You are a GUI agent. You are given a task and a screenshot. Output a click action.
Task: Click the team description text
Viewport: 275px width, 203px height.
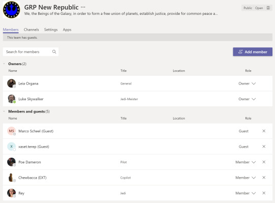tap(121, 14)
